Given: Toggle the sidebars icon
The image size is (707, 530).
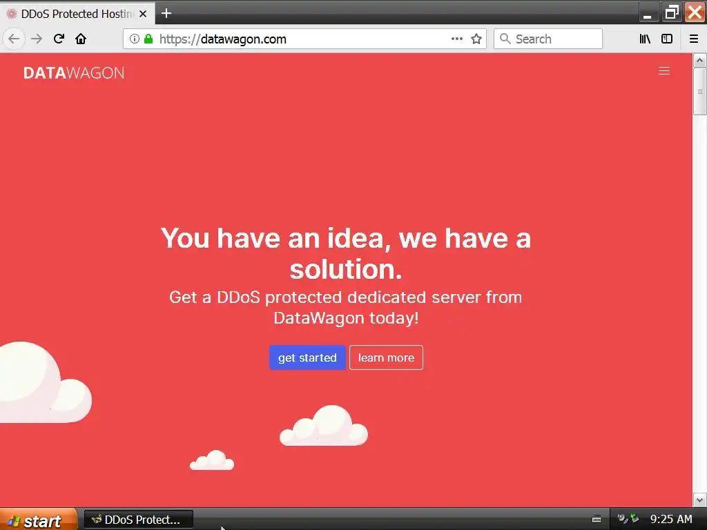Looking at the screenshot, I should click(667, 39).
